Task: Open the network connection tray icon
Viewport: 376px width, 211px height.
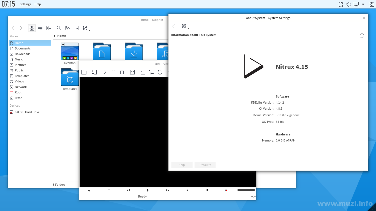Action: (x=356, y=4)
